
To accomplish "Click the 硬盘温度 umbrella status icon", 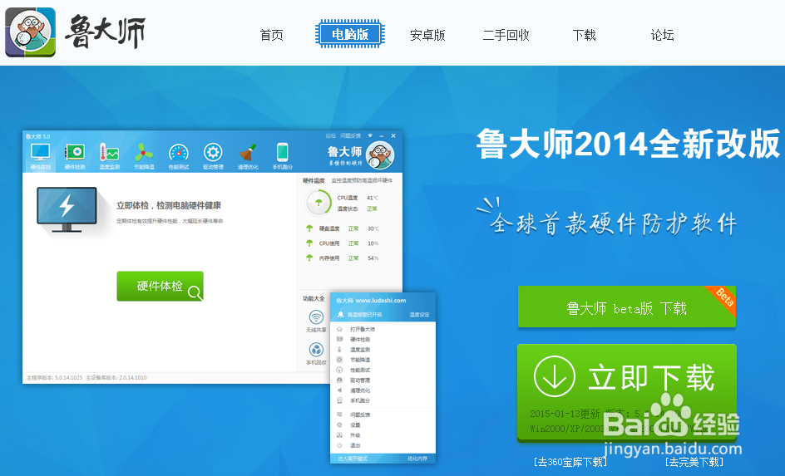I will 309,228.
